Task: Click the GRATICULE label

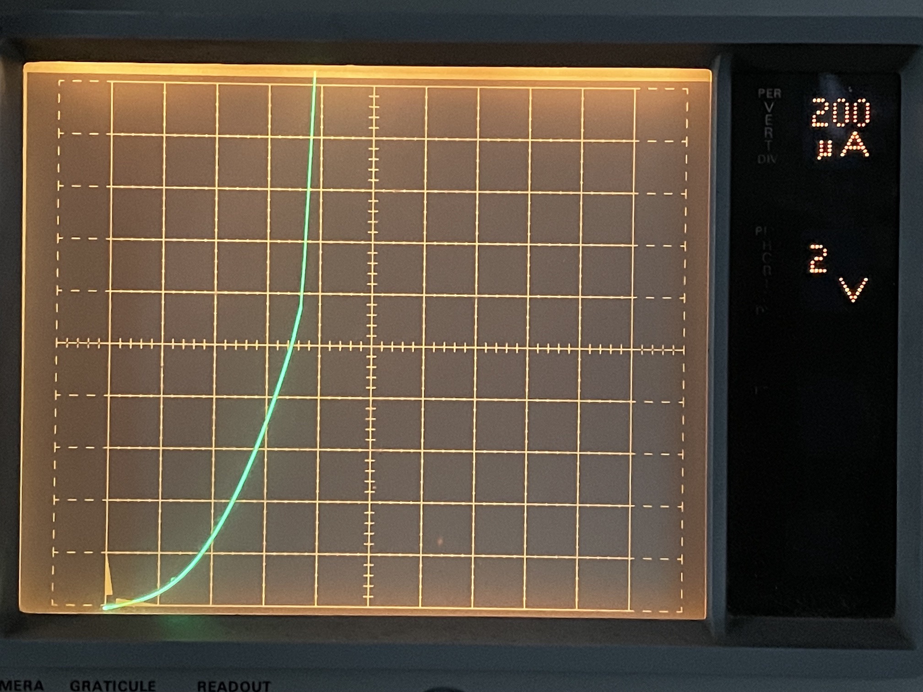Action: pos(112,685)
